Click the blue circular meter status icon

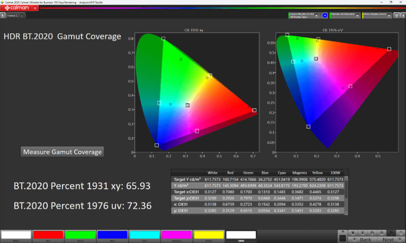tap(324, 15)
